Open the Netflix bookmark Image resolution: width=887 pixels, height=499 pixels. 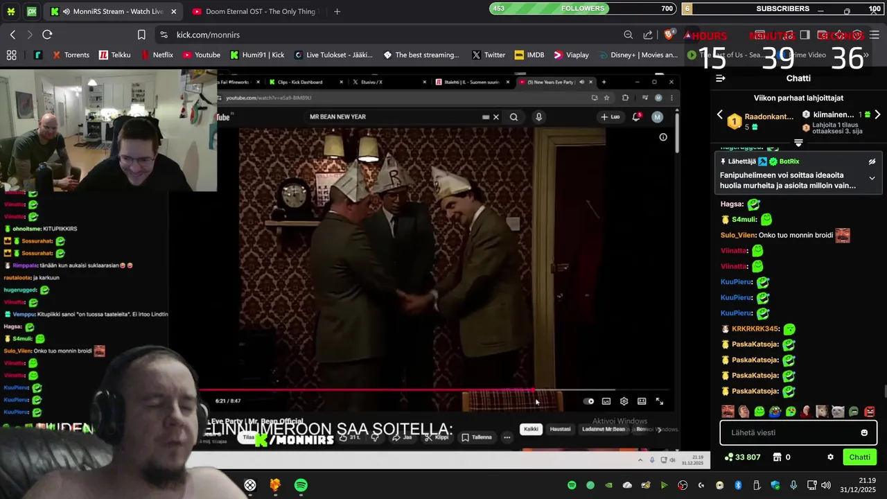pos(157,55)
